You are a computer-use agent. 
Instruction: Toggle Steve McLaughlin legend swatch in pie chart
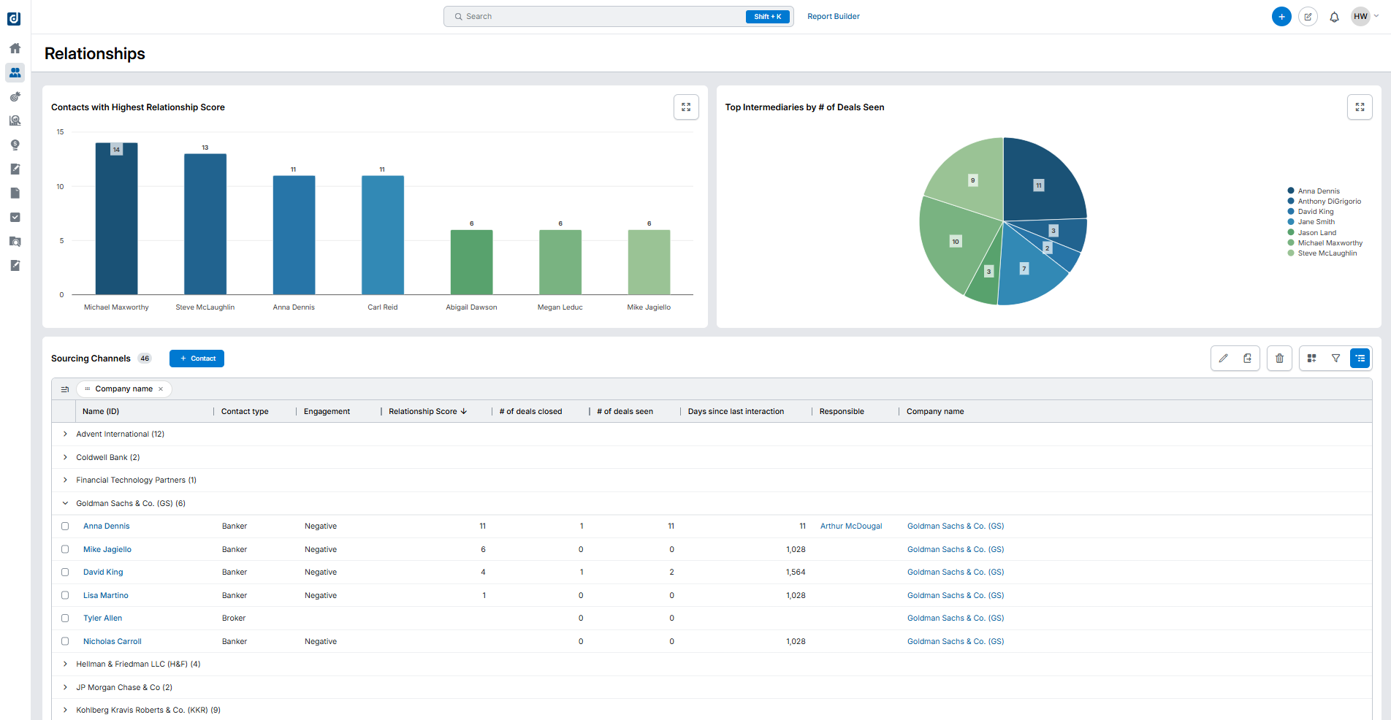(1291, 253)
